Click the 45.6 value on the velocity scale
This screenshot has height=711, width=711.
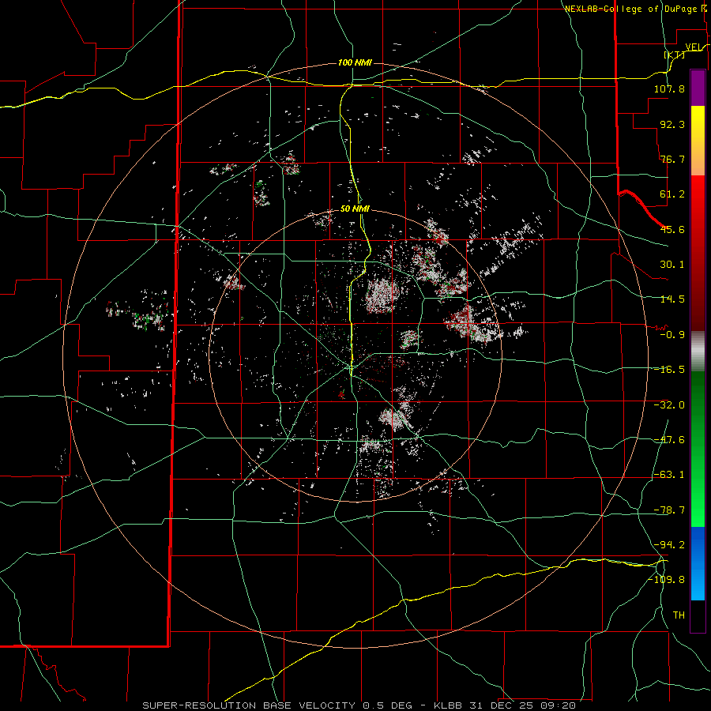pos(672,229)
